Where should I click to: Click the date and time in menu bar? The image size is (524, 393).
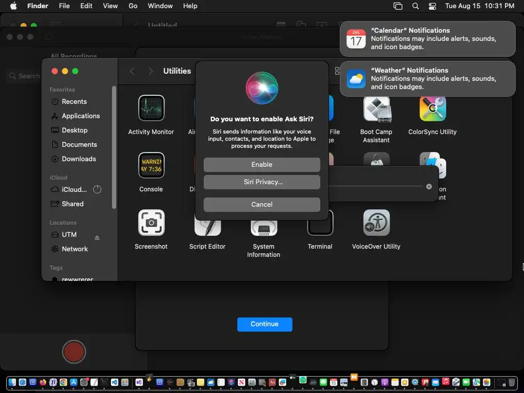479,6
